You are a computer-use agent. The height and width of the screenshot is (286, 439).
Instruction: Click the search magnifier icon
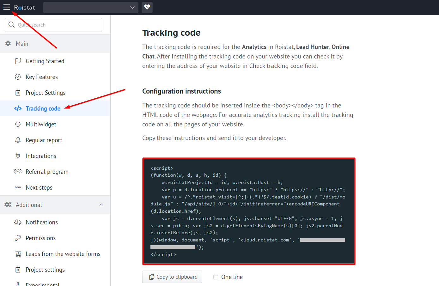pos(12,25)
